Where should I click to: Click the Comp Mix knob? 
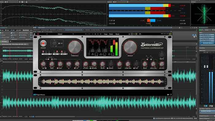point(128,64)
